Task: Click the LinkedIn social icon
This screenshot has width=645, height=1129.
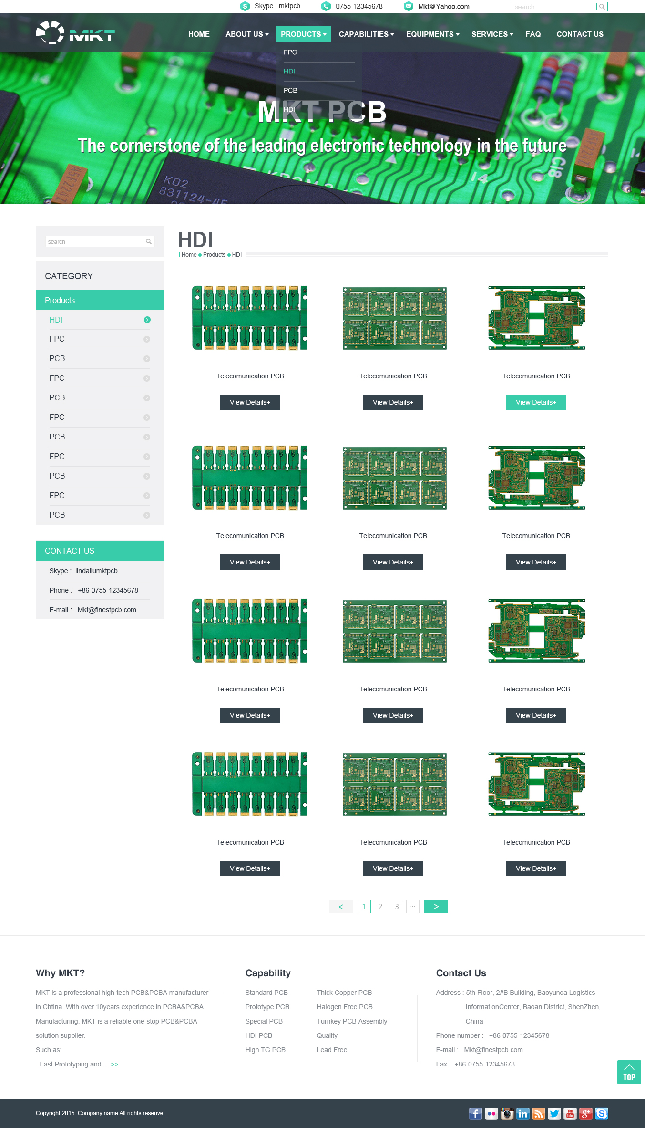Action: tap(523, 1114)
